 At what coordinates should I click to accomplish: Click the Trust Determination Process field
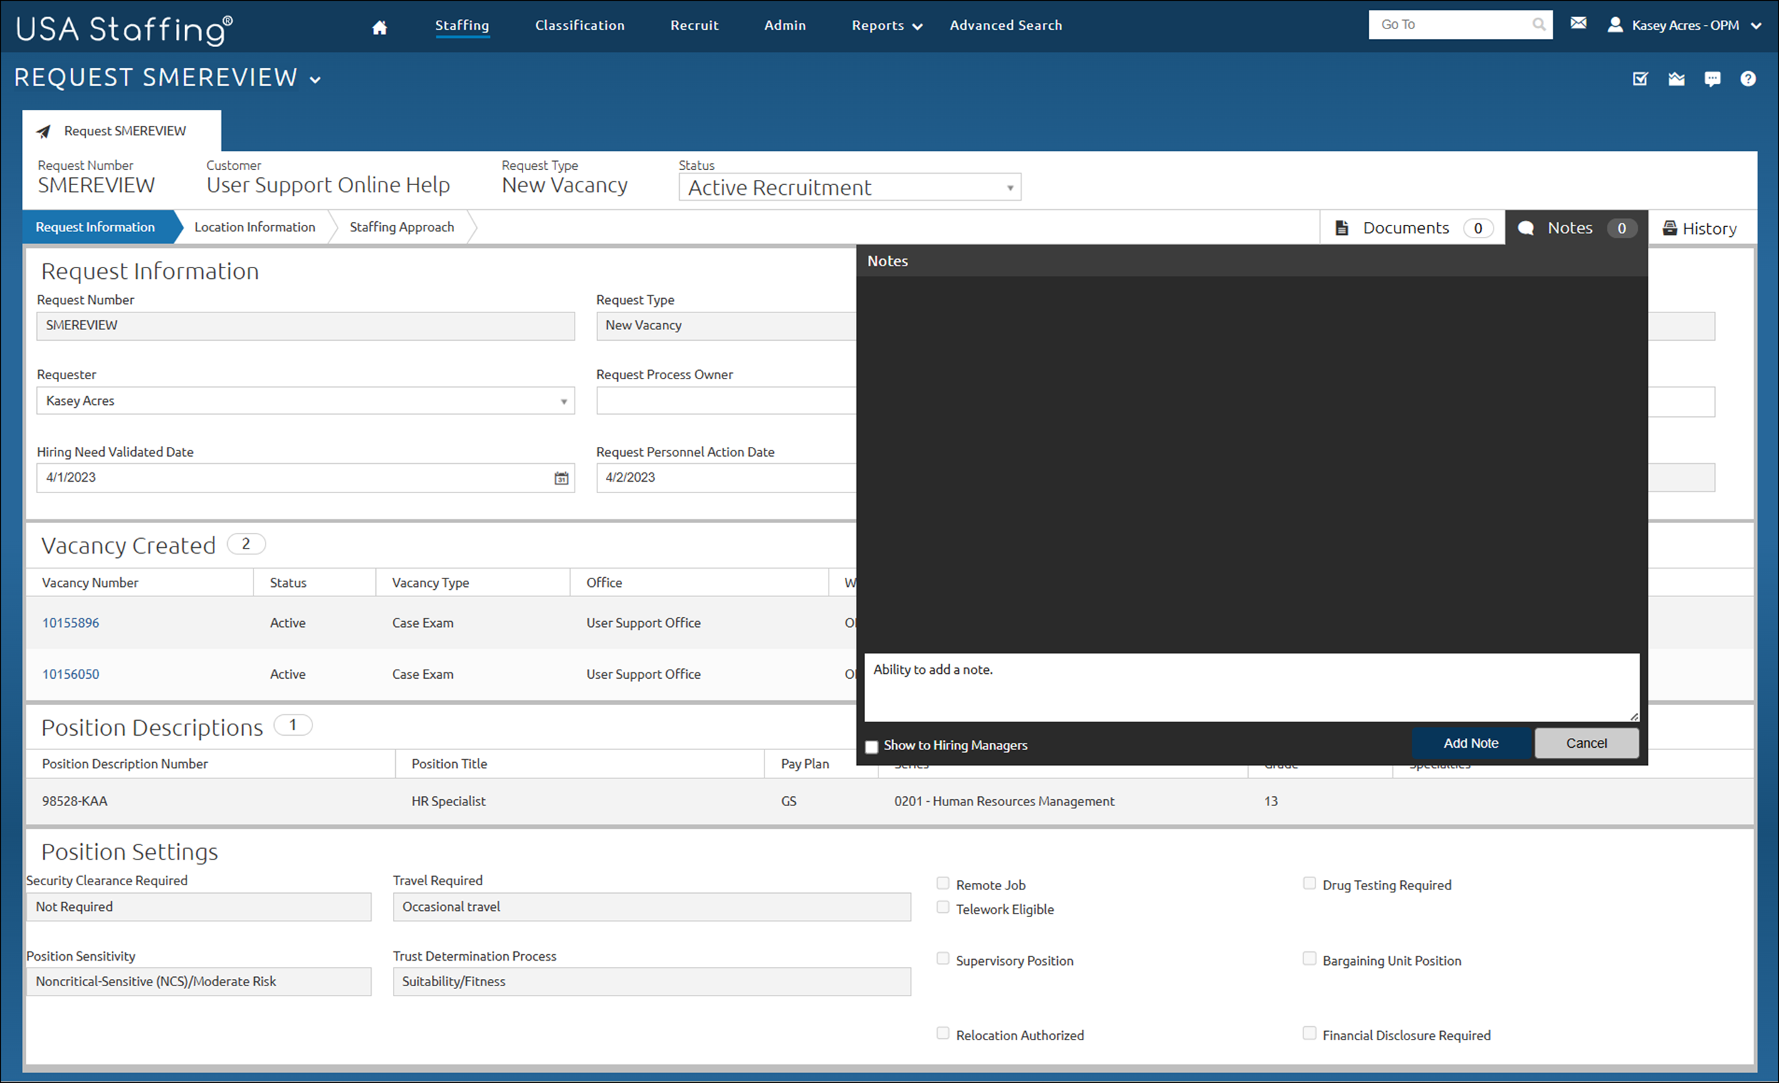pyautogui.click(x=651, y=982)
